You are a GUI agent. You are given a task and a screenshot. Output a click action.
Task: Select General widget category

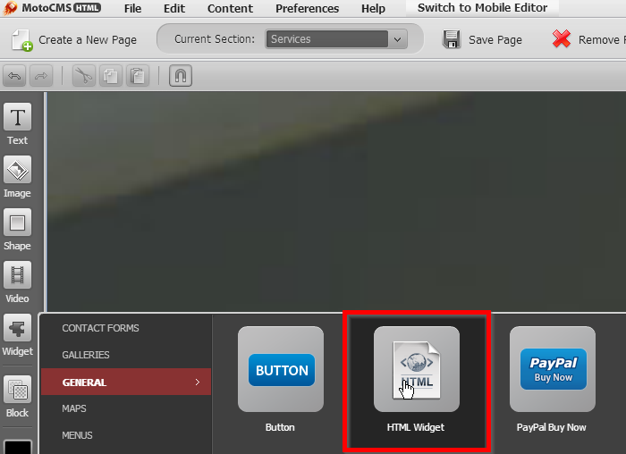pyautogui.click(x=126, y=382)
